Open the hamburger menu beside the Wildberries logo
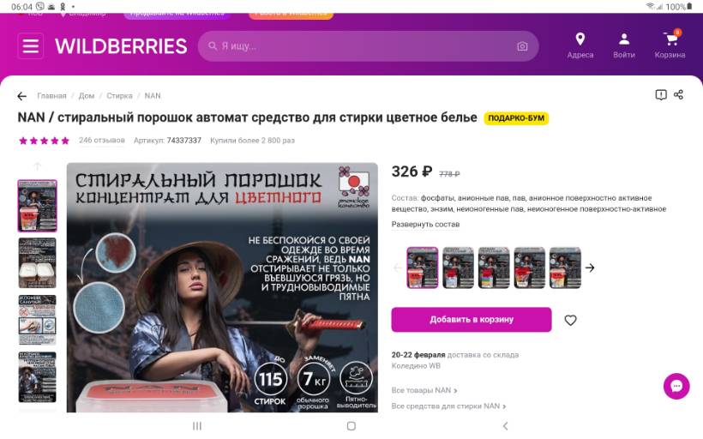Image resolution: width=703 pixels, height=439 pixels. [31, 45]
